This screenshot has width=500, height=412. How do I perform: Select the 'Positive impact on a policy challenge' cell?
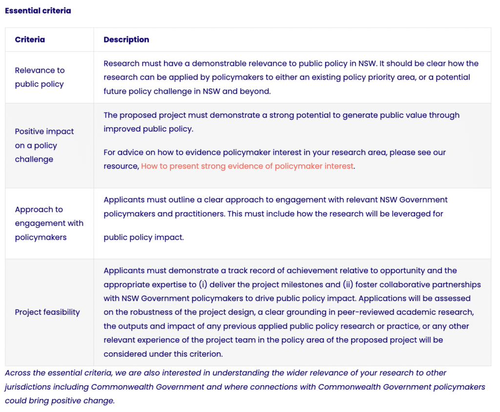click(x=44, y=145)
